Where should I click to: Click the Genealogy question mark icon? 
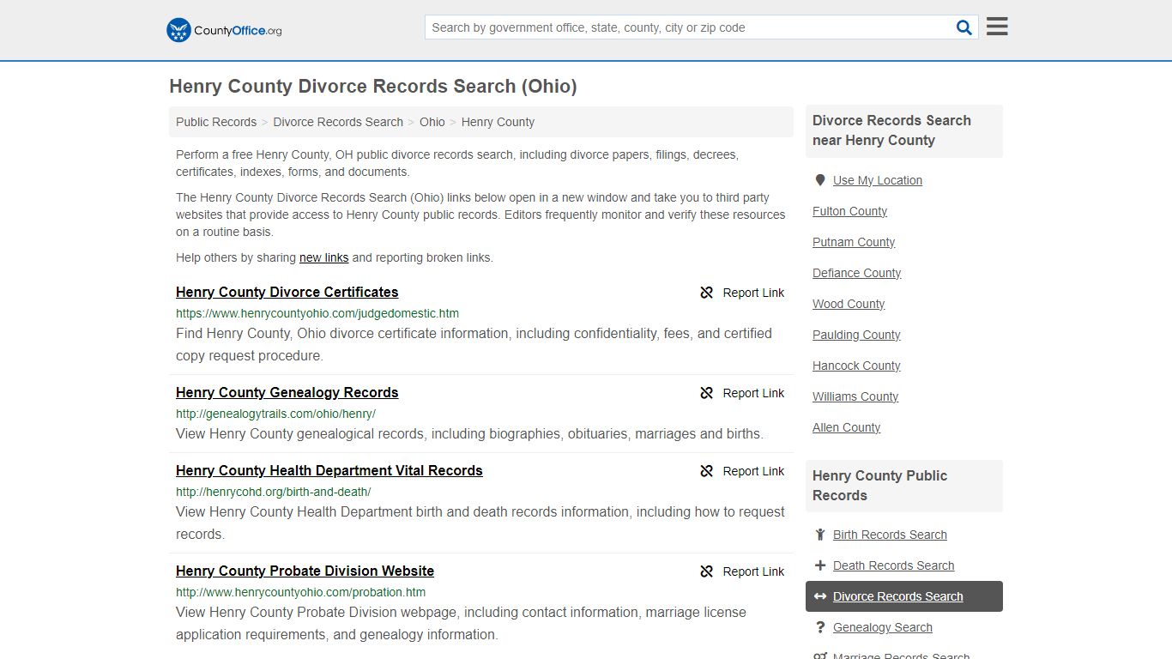click(820, 627)
